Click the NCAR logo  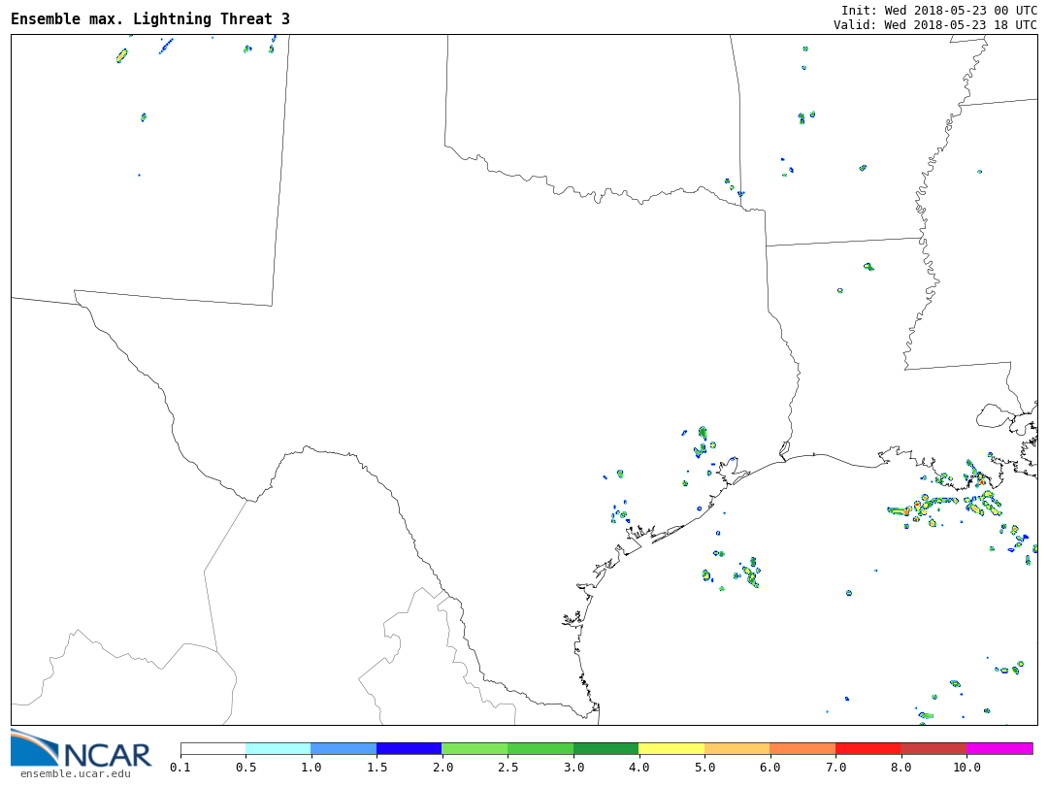(x=81, y=749)
